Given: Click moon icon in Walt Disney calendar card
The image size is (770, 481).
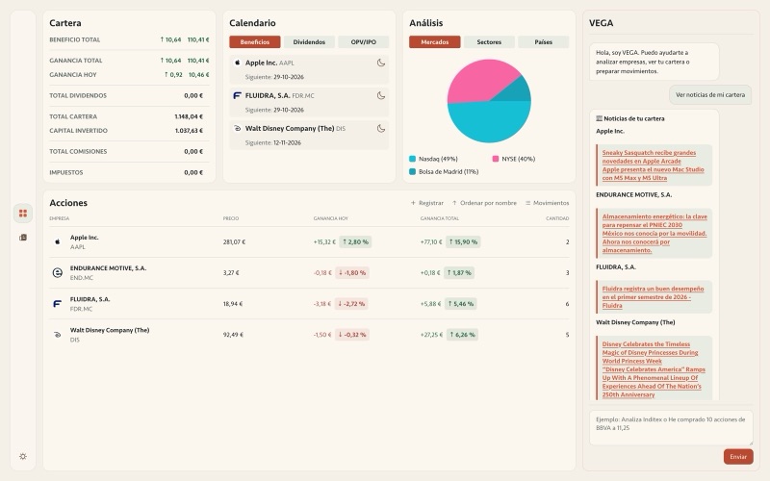Looking at the screenshot, I should click(x=380, y=129).
